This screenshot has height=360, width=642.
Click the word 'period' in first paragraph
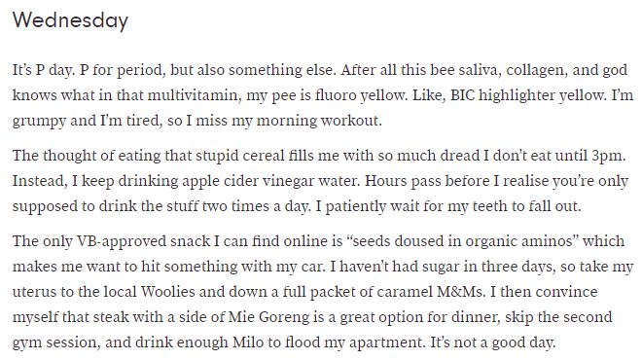141,70
